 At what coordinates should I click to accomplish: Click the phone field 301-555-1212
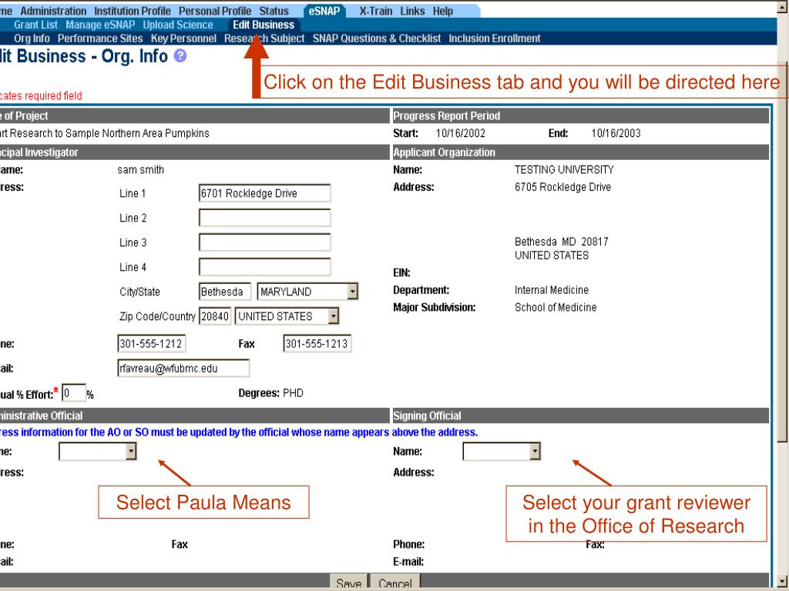pyautogui.click(x=152, y=344)
